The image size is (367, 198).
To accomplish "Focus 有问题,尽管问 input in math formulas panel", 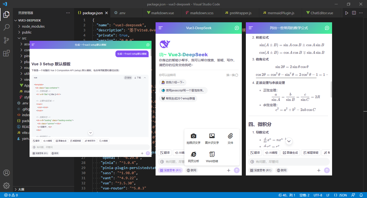I will point(289,162).
